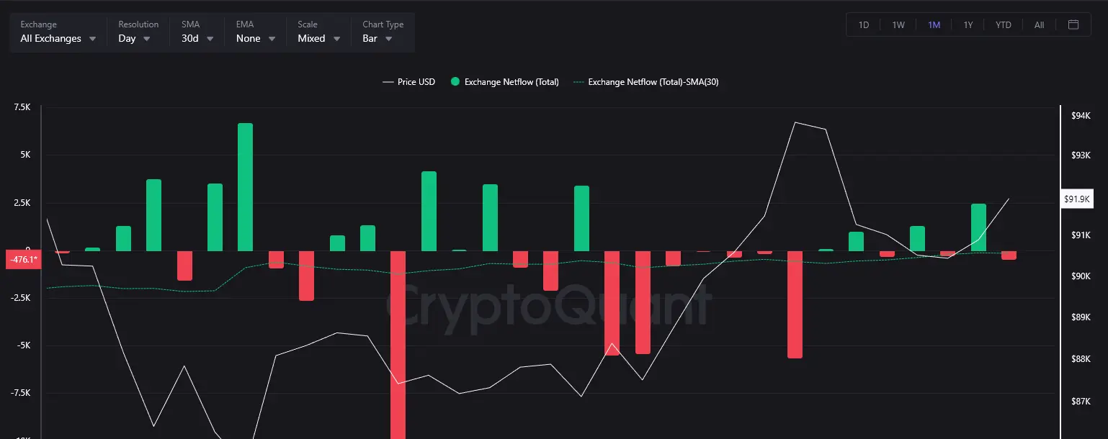Click the line marker beside Price USD legend
The width and height of the screenshot is (1108, 439).
click(x=388, y=81)
